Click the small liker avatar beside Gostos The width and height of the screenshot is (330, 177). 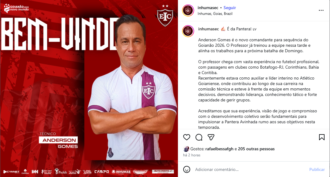(x=186, y=149)
